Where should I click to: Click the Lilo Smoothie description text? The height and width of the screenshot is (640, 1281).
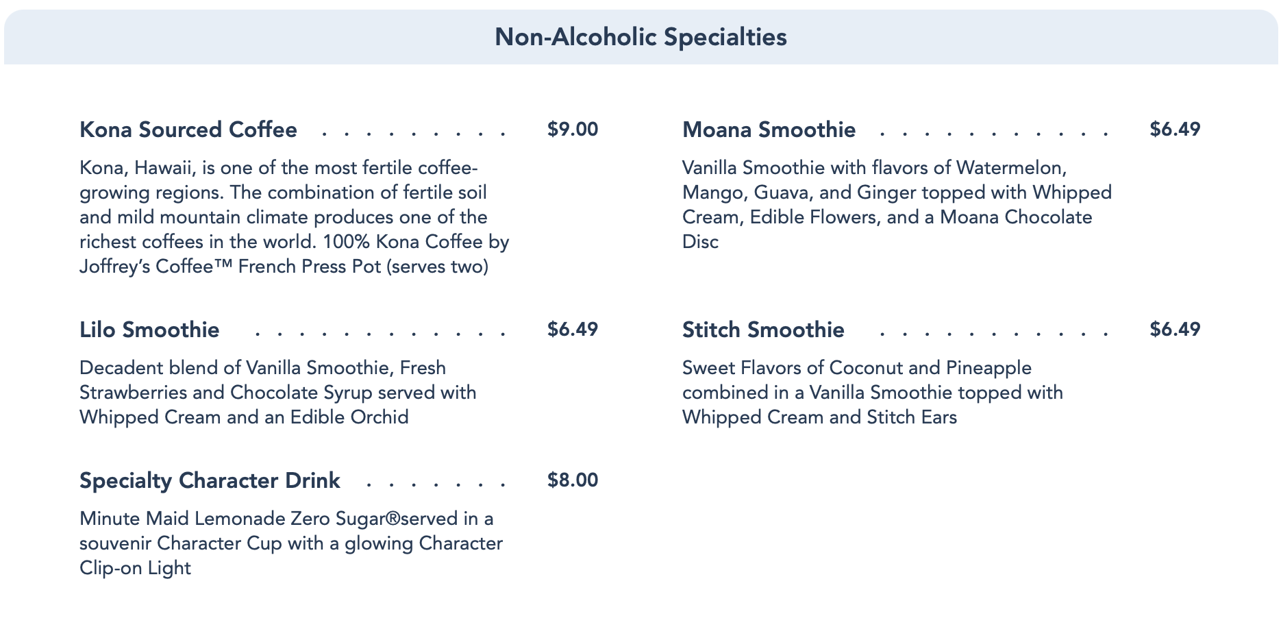tap(277, 393)
